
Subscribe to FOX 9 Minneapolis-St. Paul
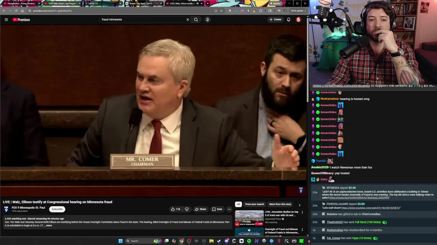[x=57, y=209]
